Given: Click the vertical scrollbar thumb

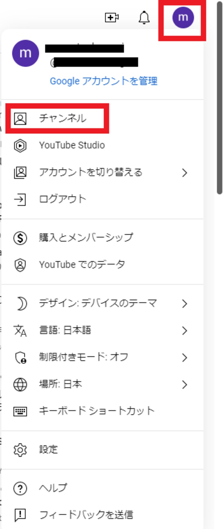Looking at the screenshot, I should point(220,98).
